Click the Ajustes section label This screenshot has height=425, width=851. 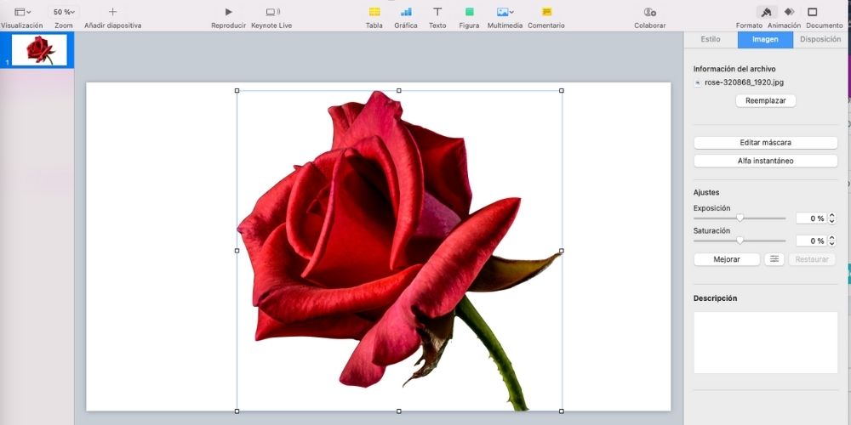(706, 192)
